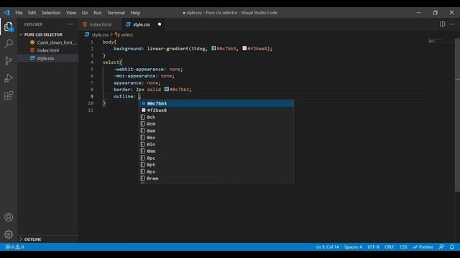The height and width of the screenshot is (258, 460).
Task: Pick the 0mm suggestion
Action: point(216,151)
